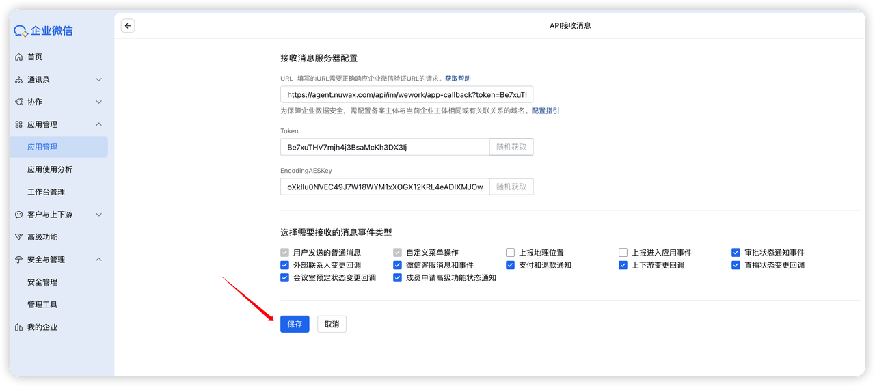The width and height of the screenshot is (875, 386).
Task: Uncheck 直播状态变更回调 checkbox
Action: (x=736, y=265)
